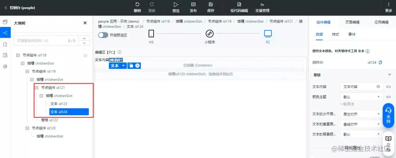396x158 pixels.
Task: Open 低代码编辑 low-code editor
Action: pyautogui.click(x=239, y=8)
